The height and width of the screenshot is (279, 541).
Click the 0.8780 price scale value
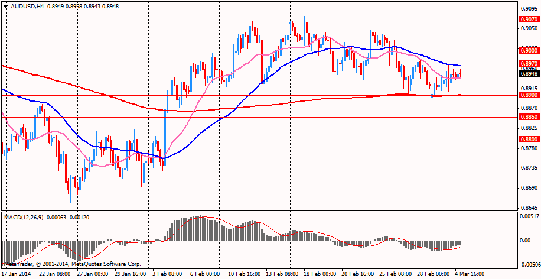529,148
